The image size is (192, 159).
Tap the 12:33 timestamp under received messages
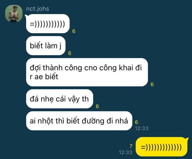(x=142, y=128)
